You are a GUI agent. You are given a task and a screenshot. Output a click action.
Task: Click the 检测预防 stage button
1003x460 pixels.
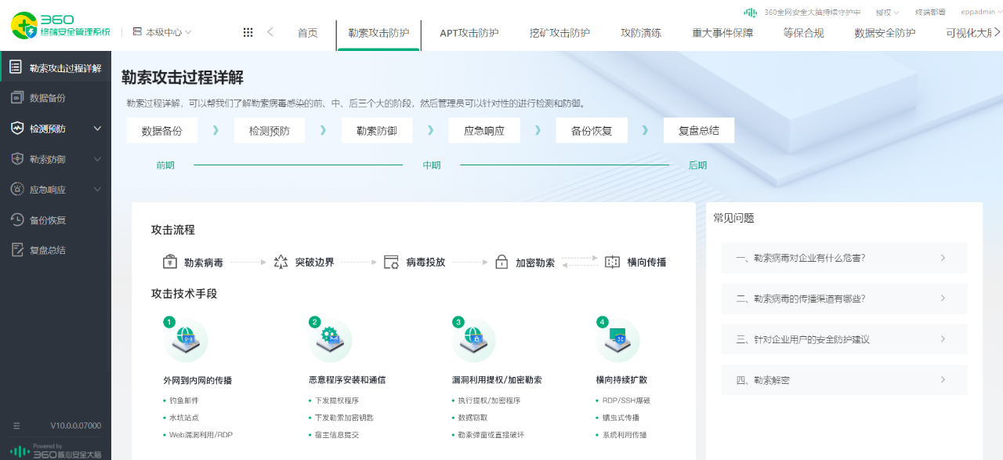click(x=270, y=131)
